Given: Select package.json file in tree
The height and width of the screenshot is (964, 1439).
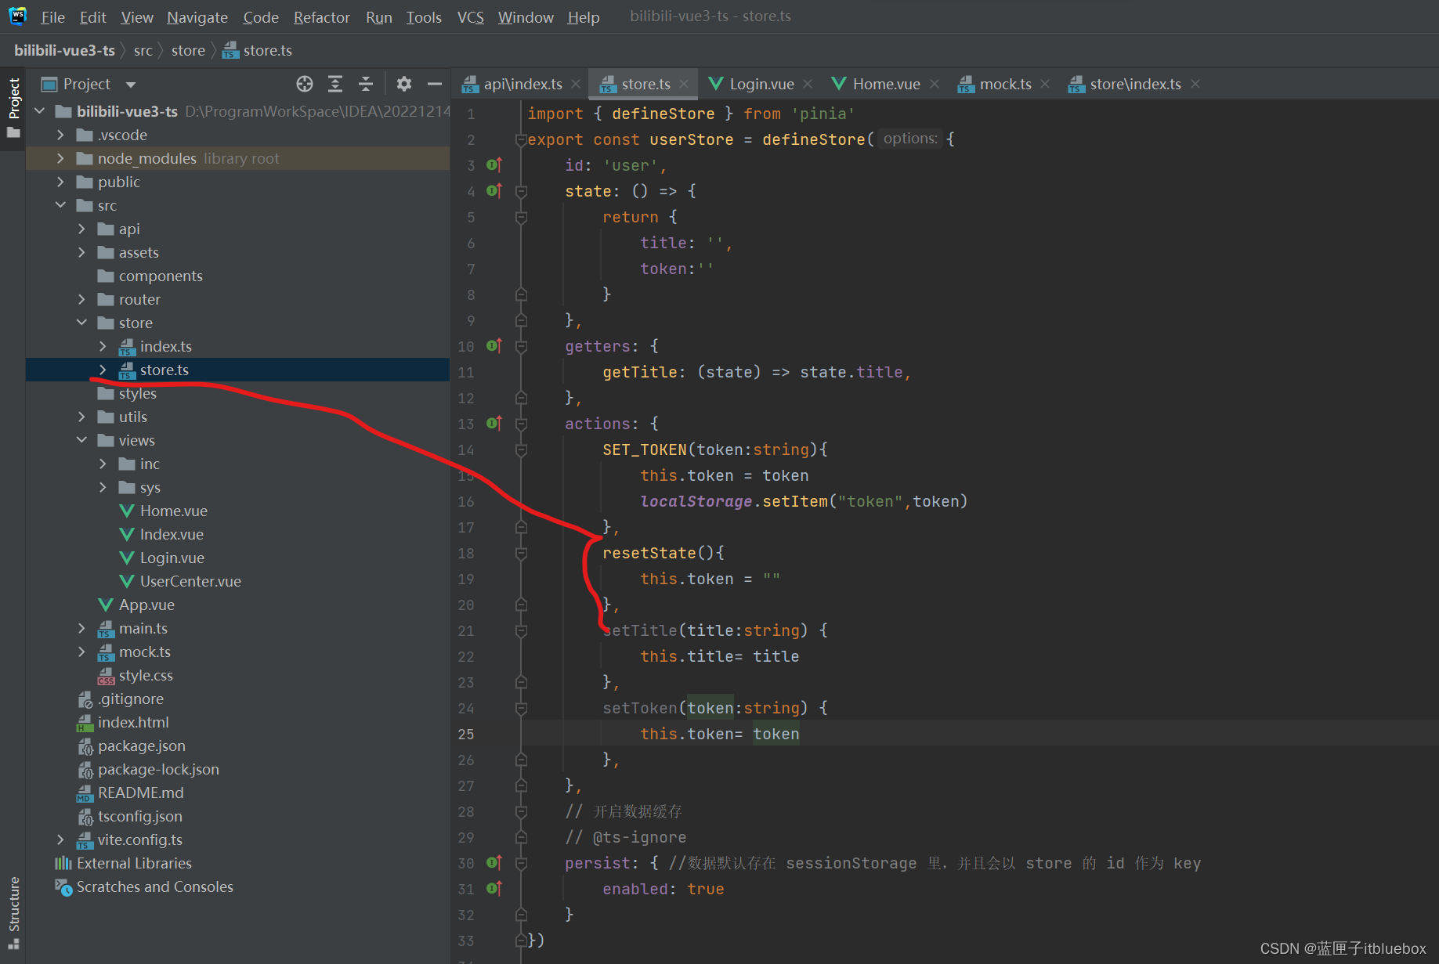Looking at the screenshot, I should coord(141,746).
